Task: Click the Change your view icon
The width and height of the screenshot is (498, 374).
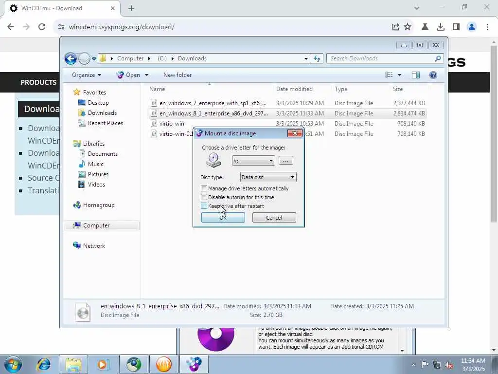Action: [389, 75]
